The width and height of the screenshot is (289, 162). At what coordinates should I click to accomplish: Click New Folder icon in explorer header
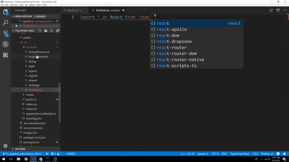tap(46, 31)
